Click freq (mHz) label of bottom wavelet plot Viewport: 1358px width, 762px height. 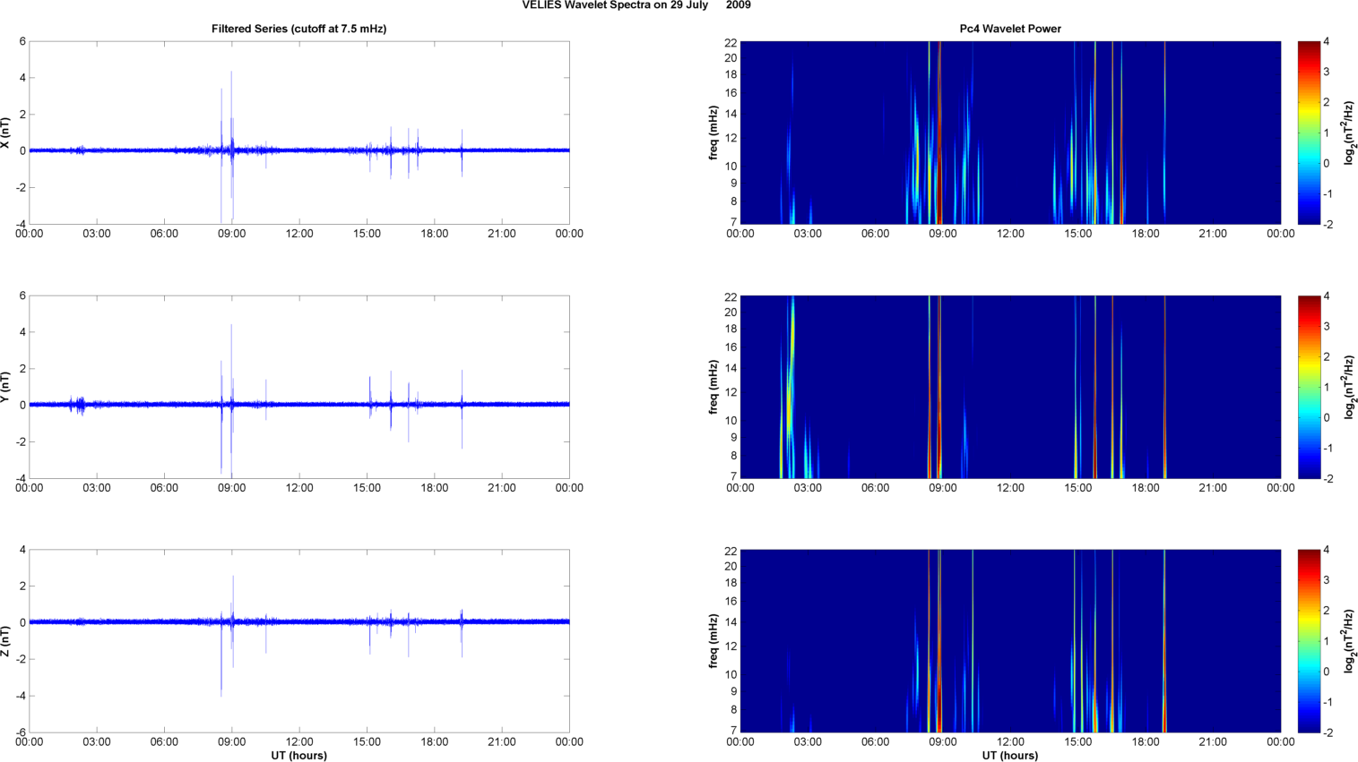(714, 641)
